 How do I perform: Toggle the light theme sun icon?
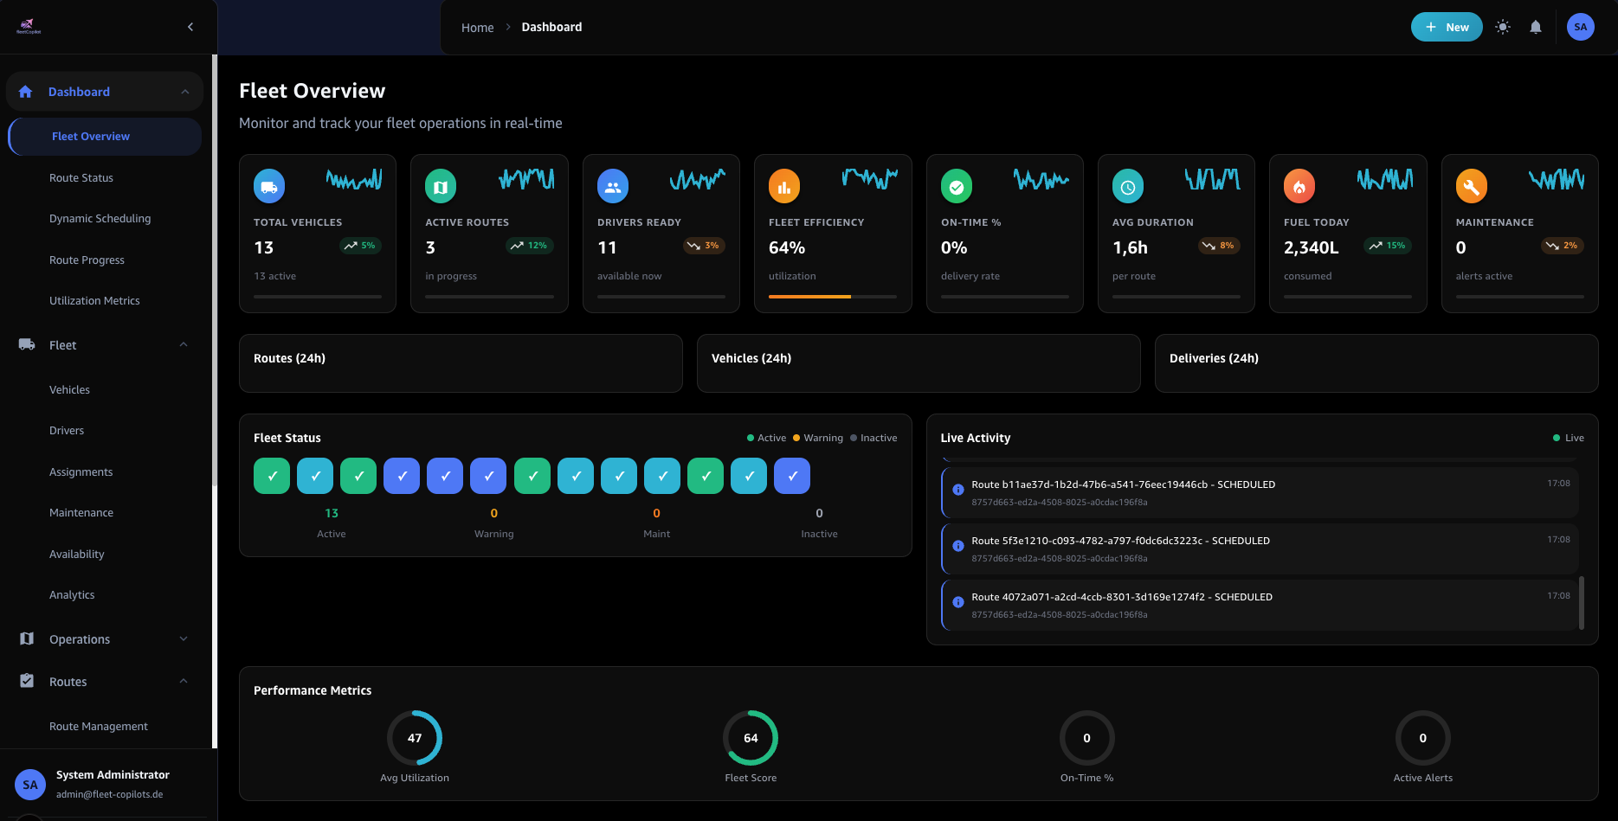pos(1503,27)
